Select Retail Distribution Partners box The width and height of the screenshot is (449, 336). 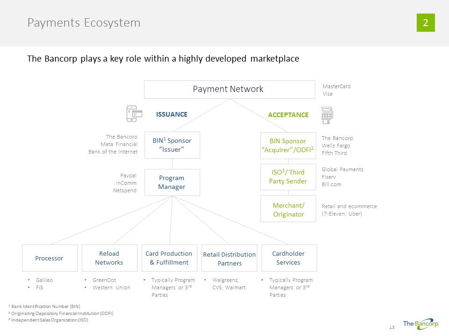pyautogui.click(x=229, y=258)
